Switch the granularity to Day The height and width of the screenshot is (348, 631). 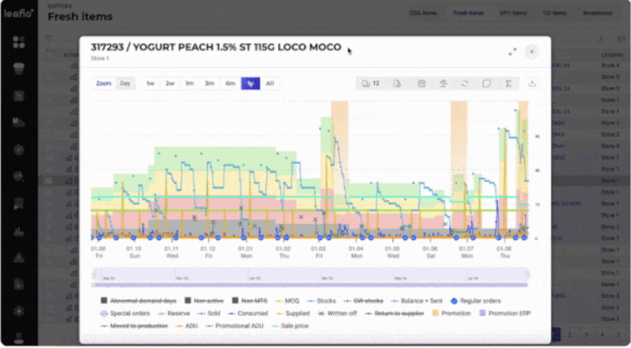(125, 84)
